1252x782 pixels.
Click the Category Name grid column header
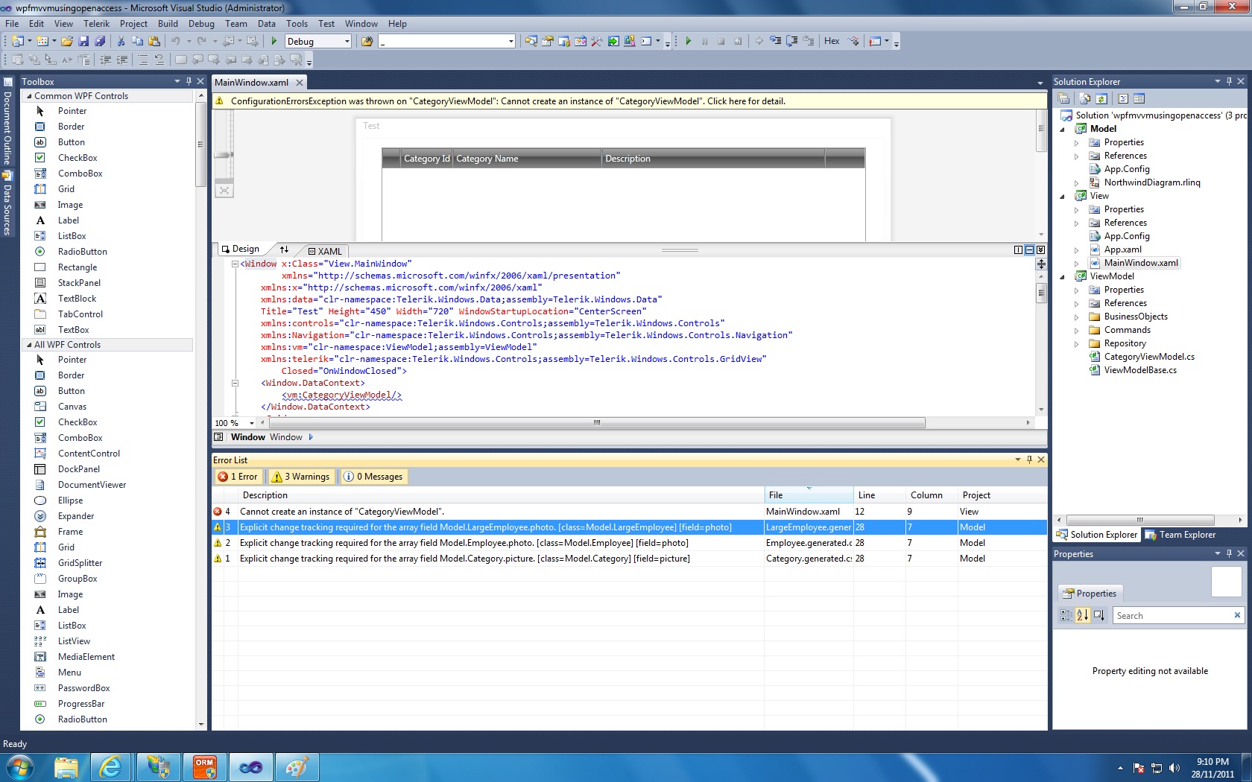527,159
